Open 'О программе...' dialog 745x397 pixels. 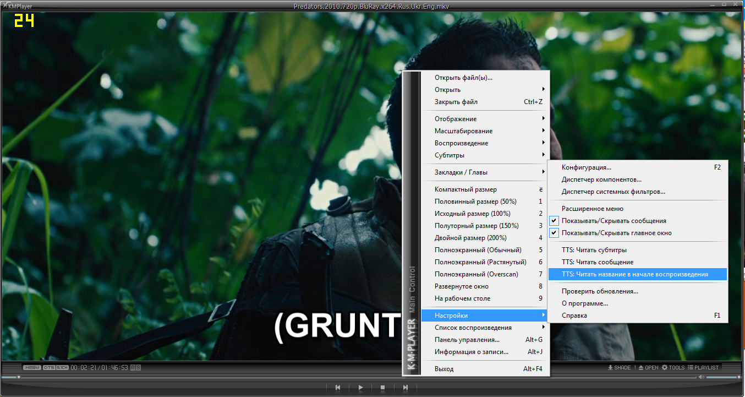638,303
